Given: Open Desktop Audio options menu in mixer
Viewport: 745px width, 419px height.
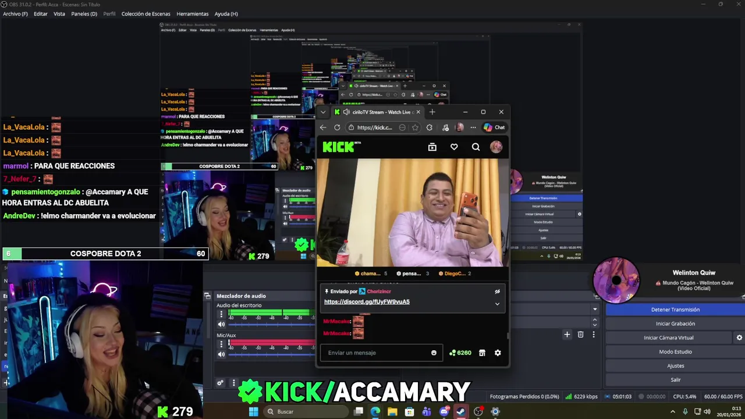Looking at the screenshot, I should coord(221,314).
